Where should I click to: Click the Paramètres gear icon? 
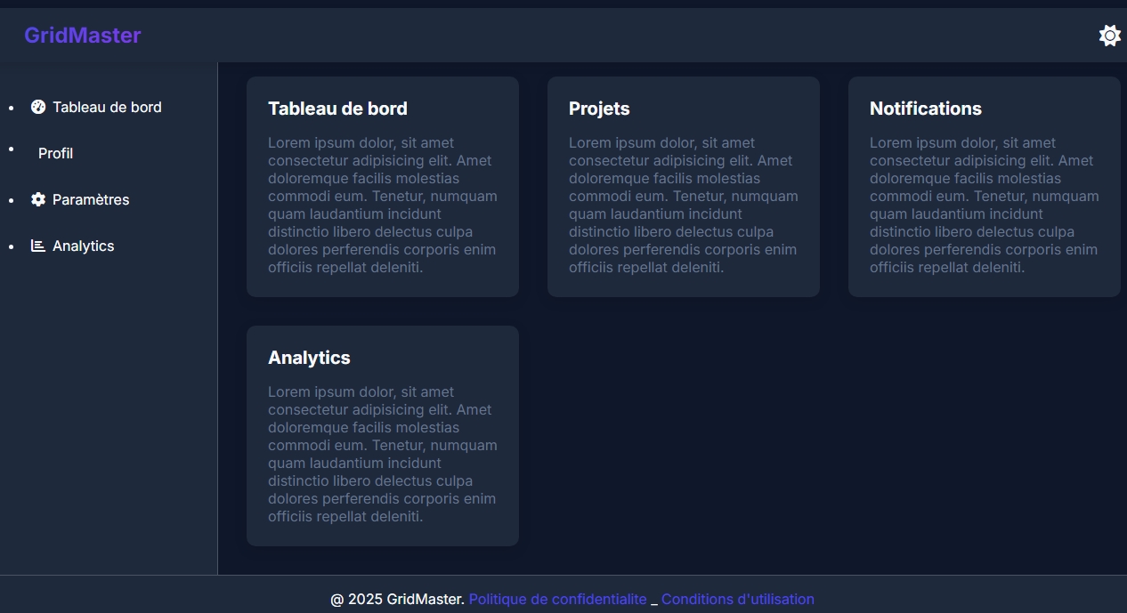click(38, 199)
